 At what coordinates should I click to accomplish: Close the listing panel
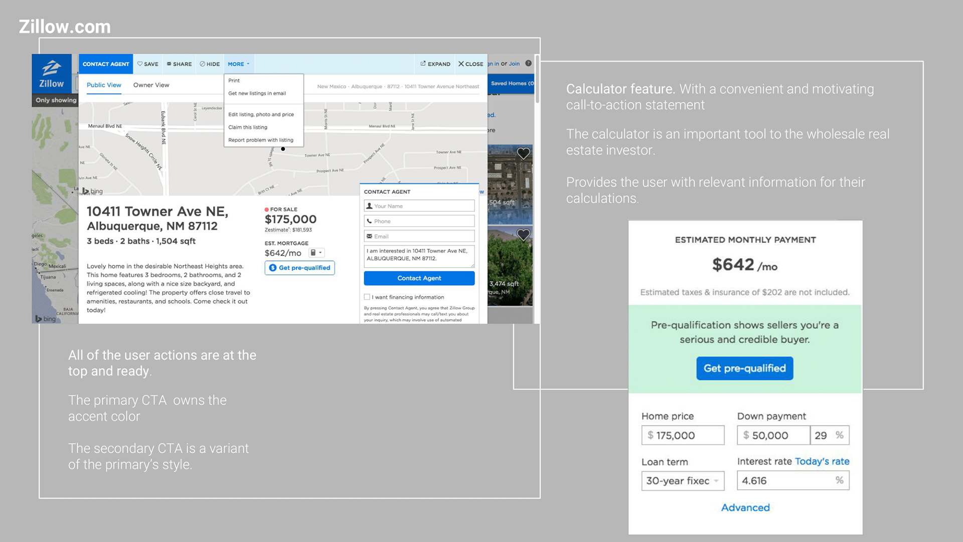click(470, 64)
